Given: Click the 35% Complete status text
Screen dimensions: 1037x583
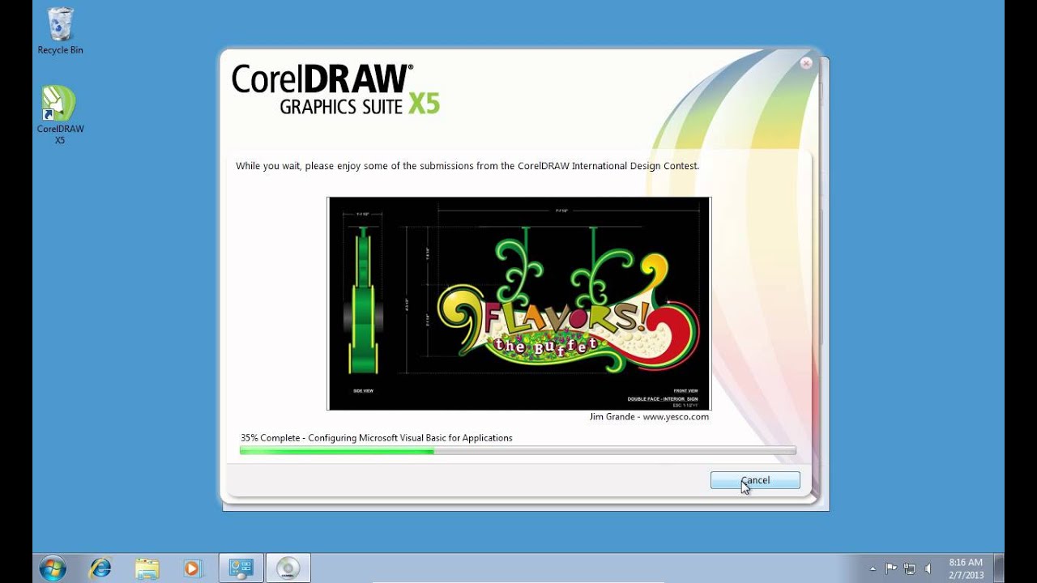Looking at the screenshot, I should (x=376, y=438).
